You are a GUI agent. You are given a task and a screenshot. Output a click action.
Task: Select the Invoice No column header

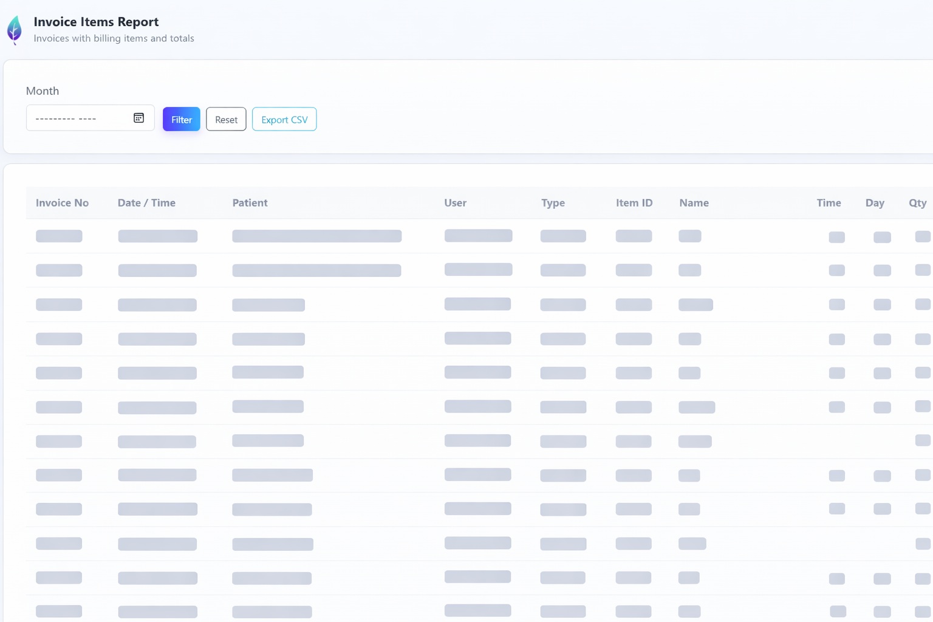pos(62,203)
